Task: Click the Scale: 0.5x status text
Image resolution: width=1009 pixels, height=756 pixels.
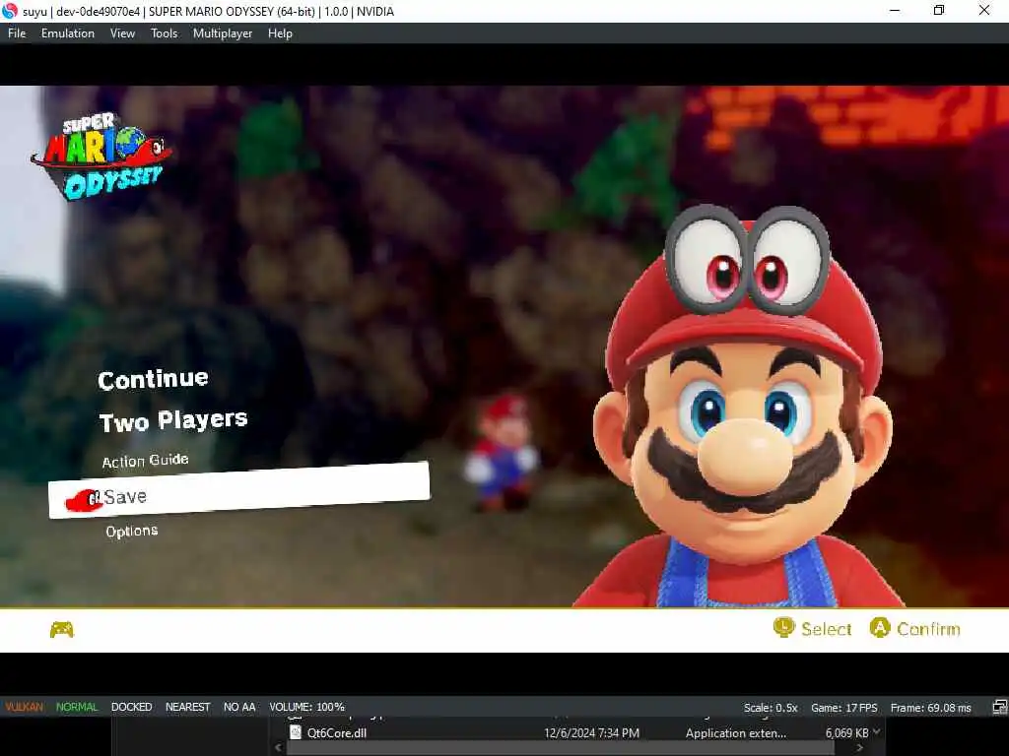Action: [771, 707]
